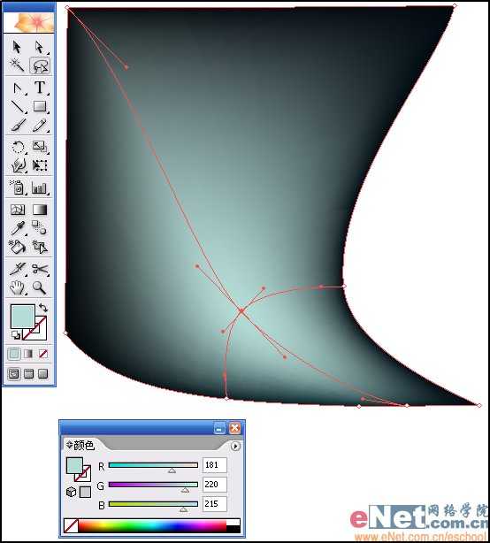Viewport: 490px width, 543px height.
Task: Pick white at spectrum bar end
Action: [233, 522]
